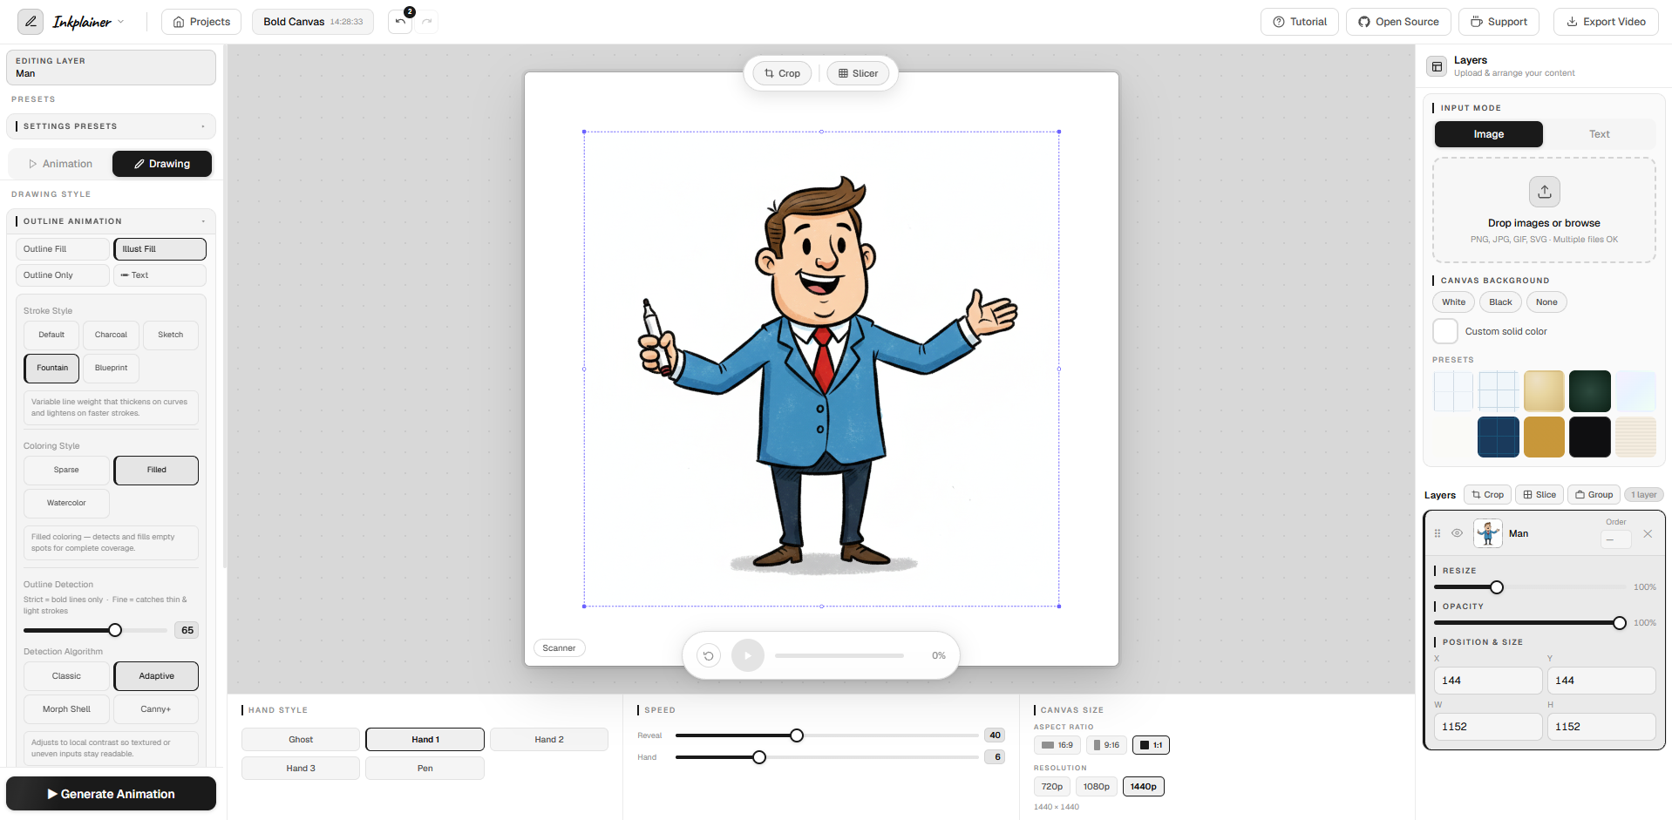
Task: Choose the 9:16 aspect ratio
Action: point(1107,745)
